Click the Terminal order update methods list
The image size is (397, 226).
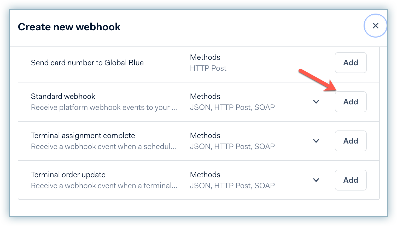(x=232, y=186)
